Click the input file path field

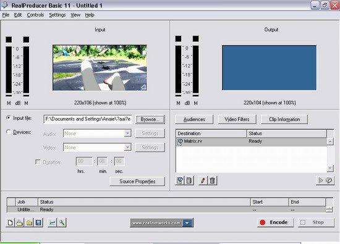[88, 119]
